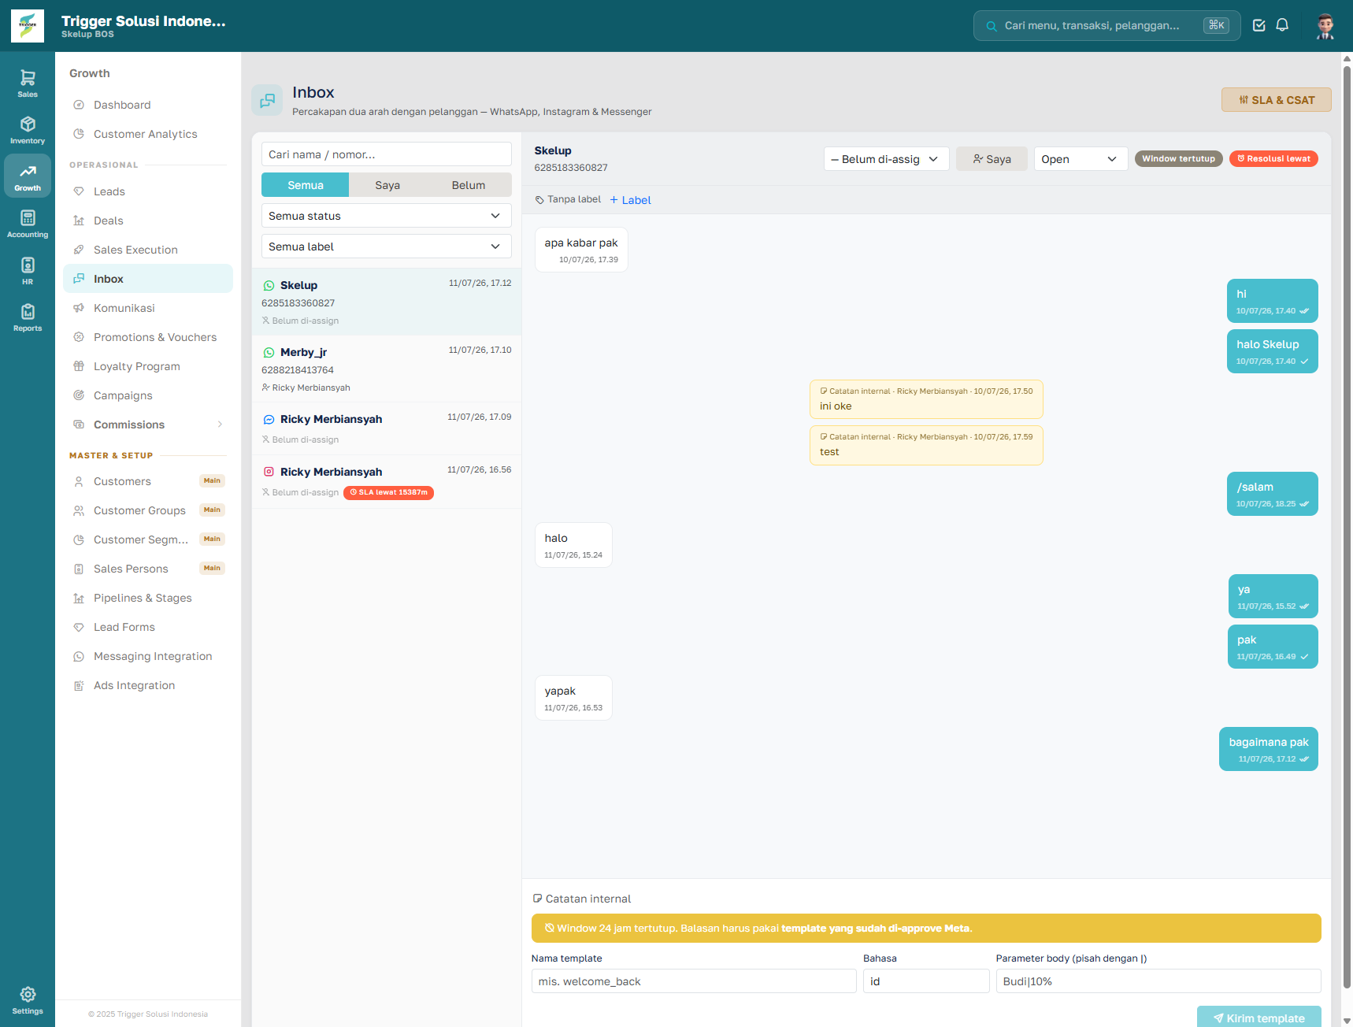Open the HR module icon
The image size is (1353, 1027).
tap(28, 270)
